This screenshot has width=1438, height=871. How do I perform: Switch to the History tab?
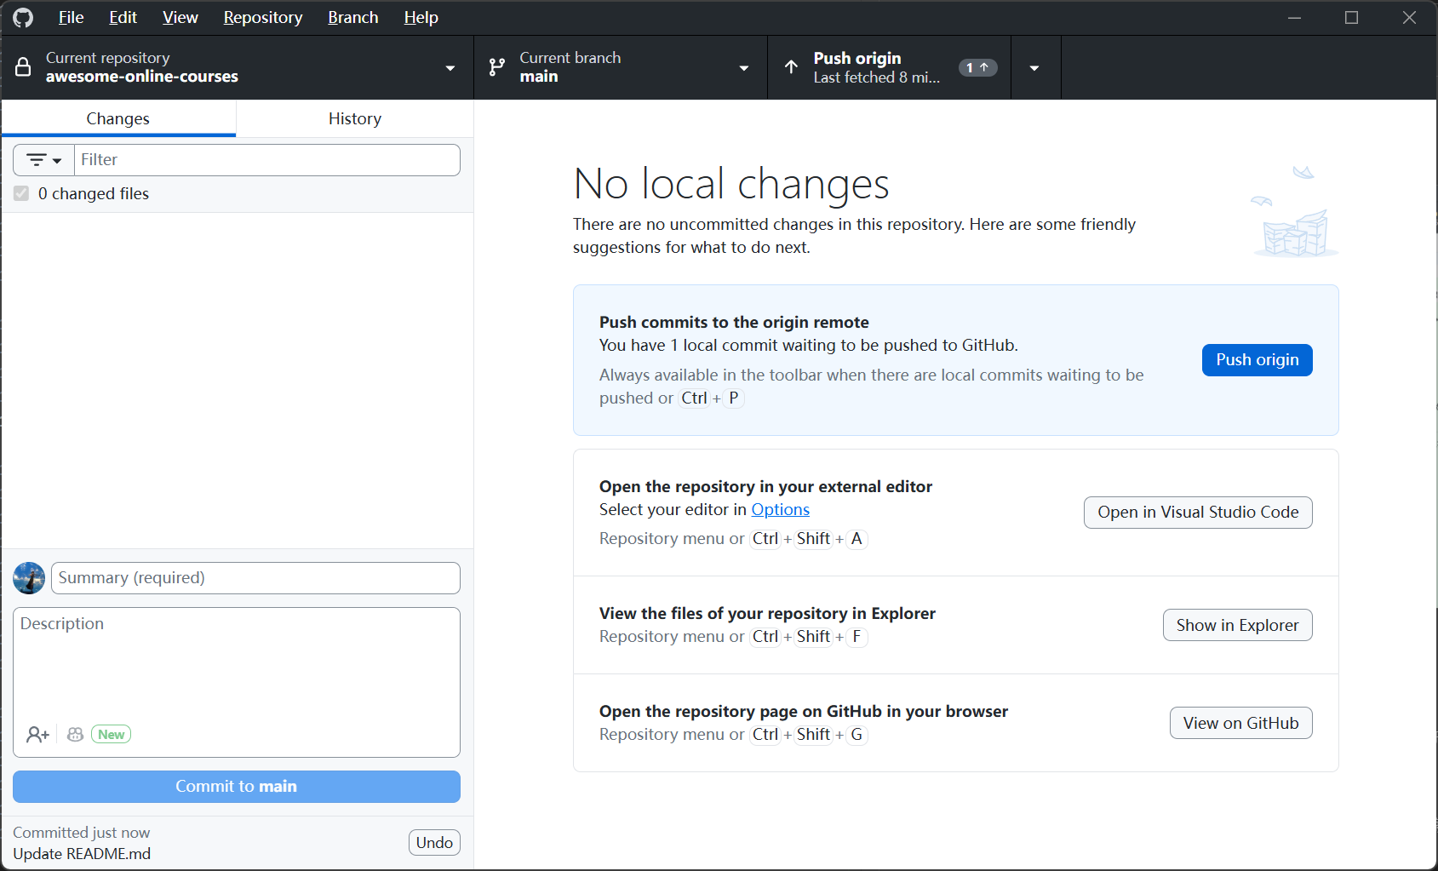point(354,119)
